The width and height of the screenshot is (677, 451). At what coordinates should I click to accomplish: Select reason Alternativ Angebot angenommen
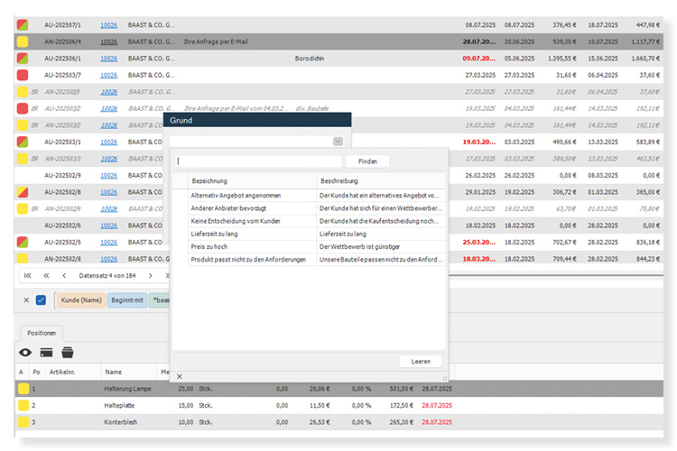tap(236, 196)
